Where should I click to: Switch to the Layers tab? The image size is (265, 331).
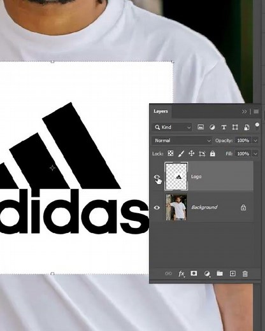click(x=161, y=111)
